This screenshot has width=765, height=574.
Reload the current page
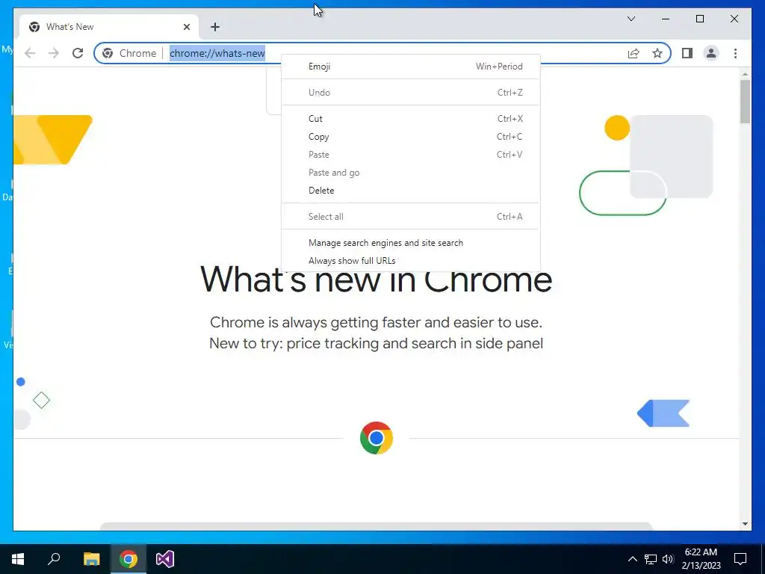click(78, 53)
